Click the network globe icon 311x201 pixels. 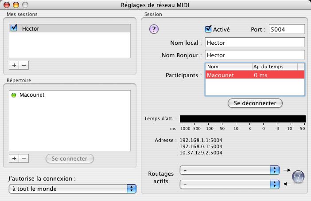[298, 176]
